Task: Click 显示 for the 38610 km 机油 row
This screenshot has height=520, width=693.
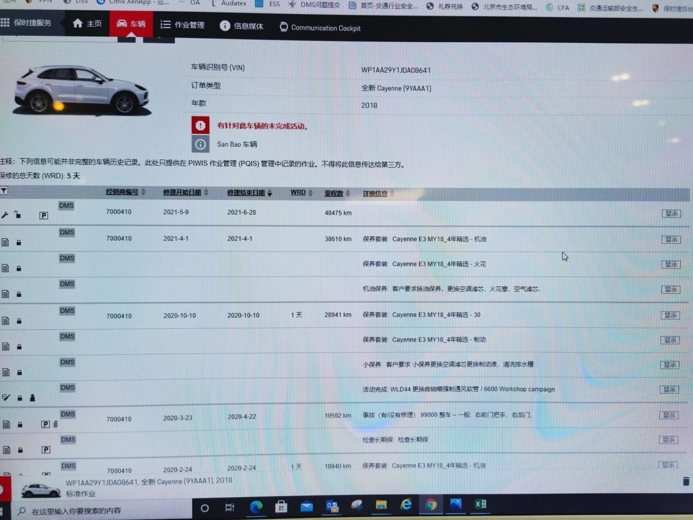Action: pyautogui.click(x=671, y=239)
